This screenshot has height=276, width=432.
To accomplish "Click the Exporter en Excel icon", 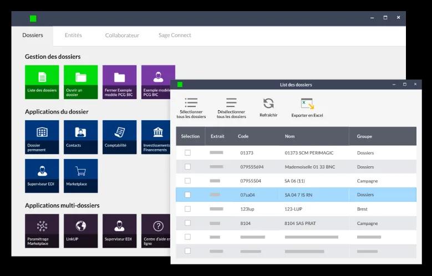I will coord(307,104).
